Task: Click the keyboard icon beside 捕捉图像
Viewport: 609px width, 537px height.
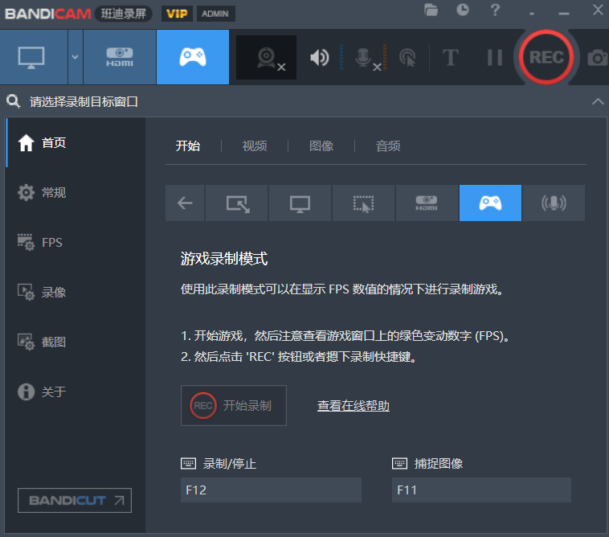Action: click(x=399, y=463)
